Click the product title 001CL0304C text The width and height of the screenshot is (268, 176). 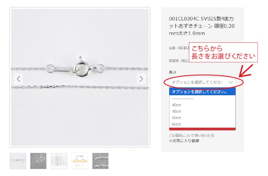[x=202, y=26]
